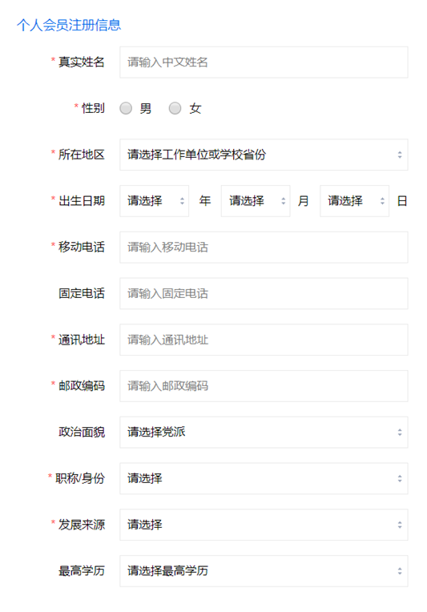427x612 pixels.
Task: Click the 真实姓名 label text
Action: (x=82, y=62)
